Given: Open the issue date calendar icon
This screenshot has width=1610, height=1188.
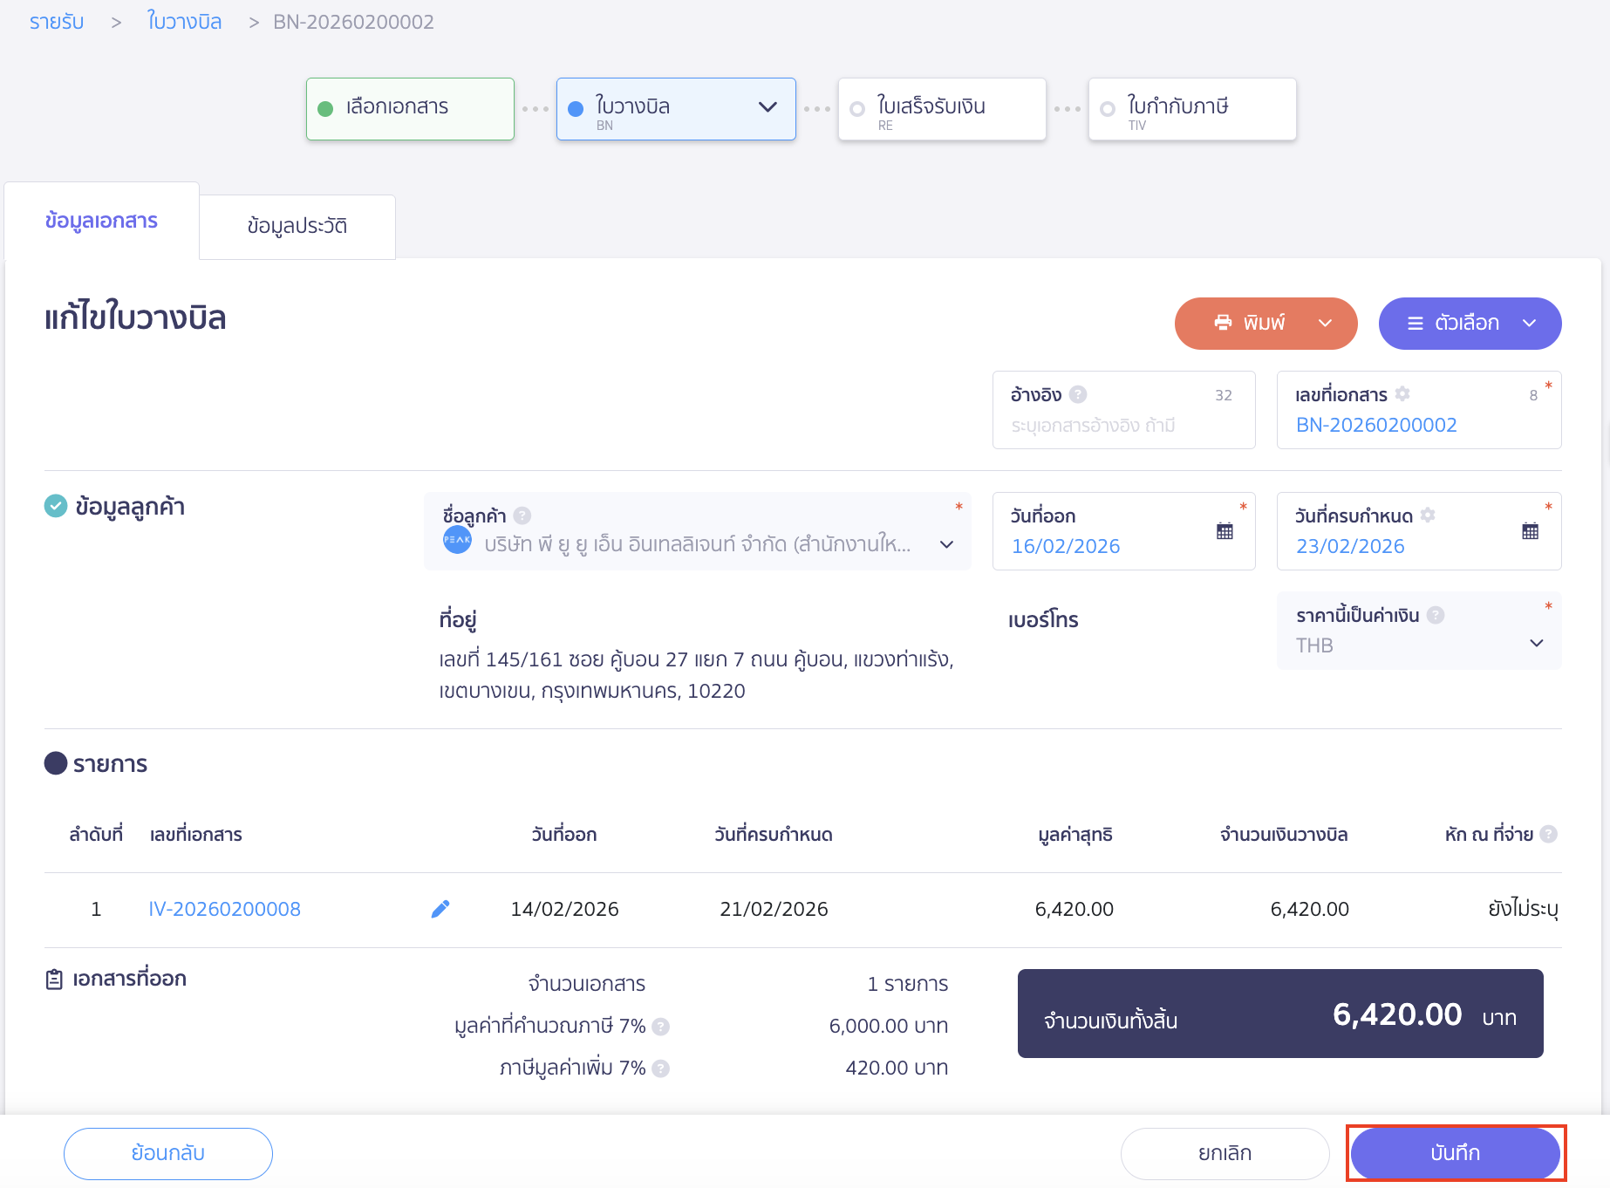Looking at the screenshot, I should coord(1225,531).
